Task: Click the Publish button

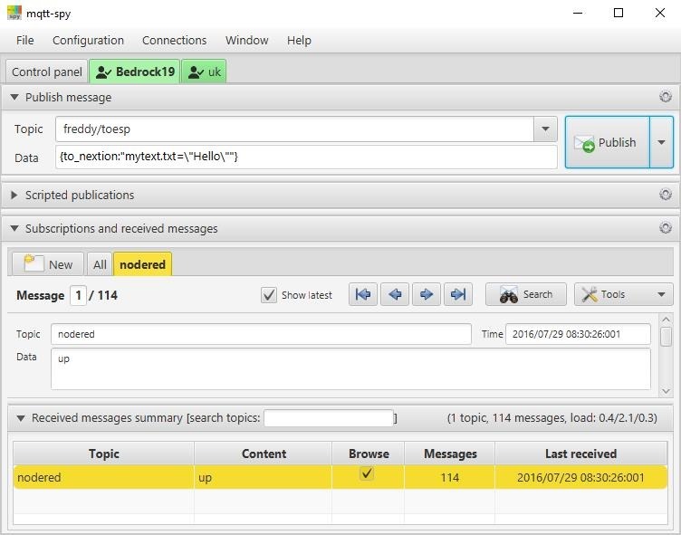Action: 607,142
